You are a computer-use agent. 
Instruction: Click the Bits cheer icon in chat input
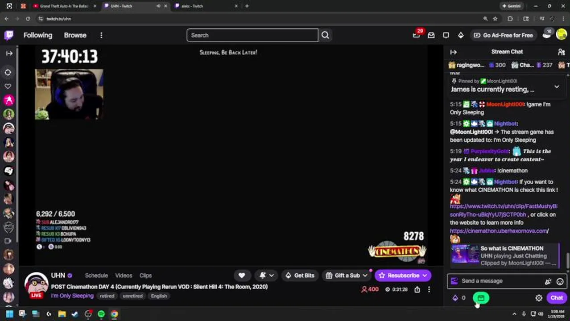click(548, 281)
